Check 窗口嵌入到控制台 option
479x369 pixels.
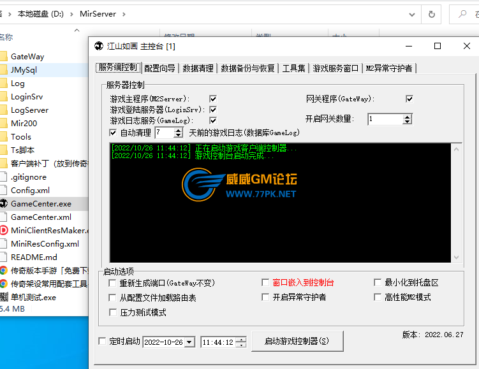(265, 282)
